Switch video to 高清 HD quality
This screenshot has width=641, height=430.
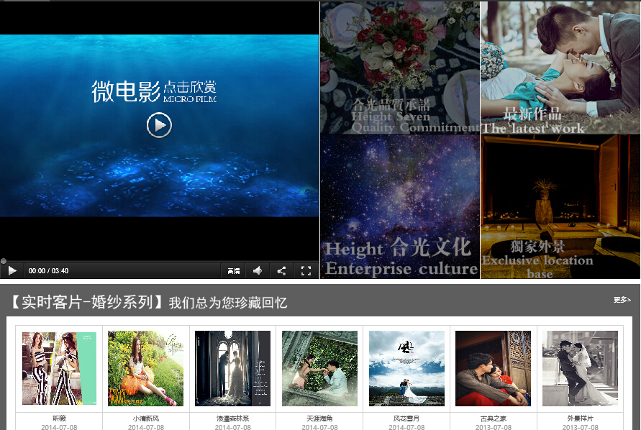[x=234, y=270]
